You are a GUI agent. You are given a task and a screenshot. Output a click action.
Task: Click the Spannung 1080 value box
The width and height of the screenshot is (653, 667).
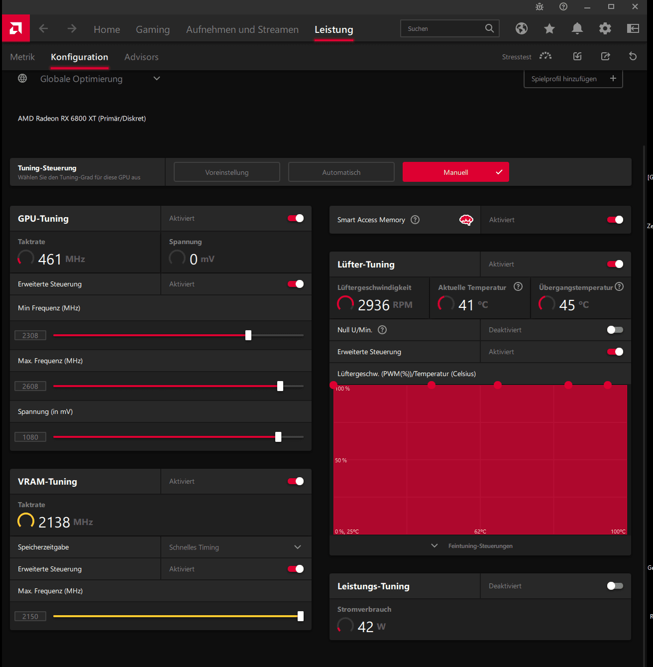click(x=30, y=437)
